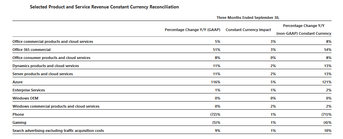Viewport: 343px width, 139px height.
Task: Select the Enterprise Services row label
Action: click(28, 90)
